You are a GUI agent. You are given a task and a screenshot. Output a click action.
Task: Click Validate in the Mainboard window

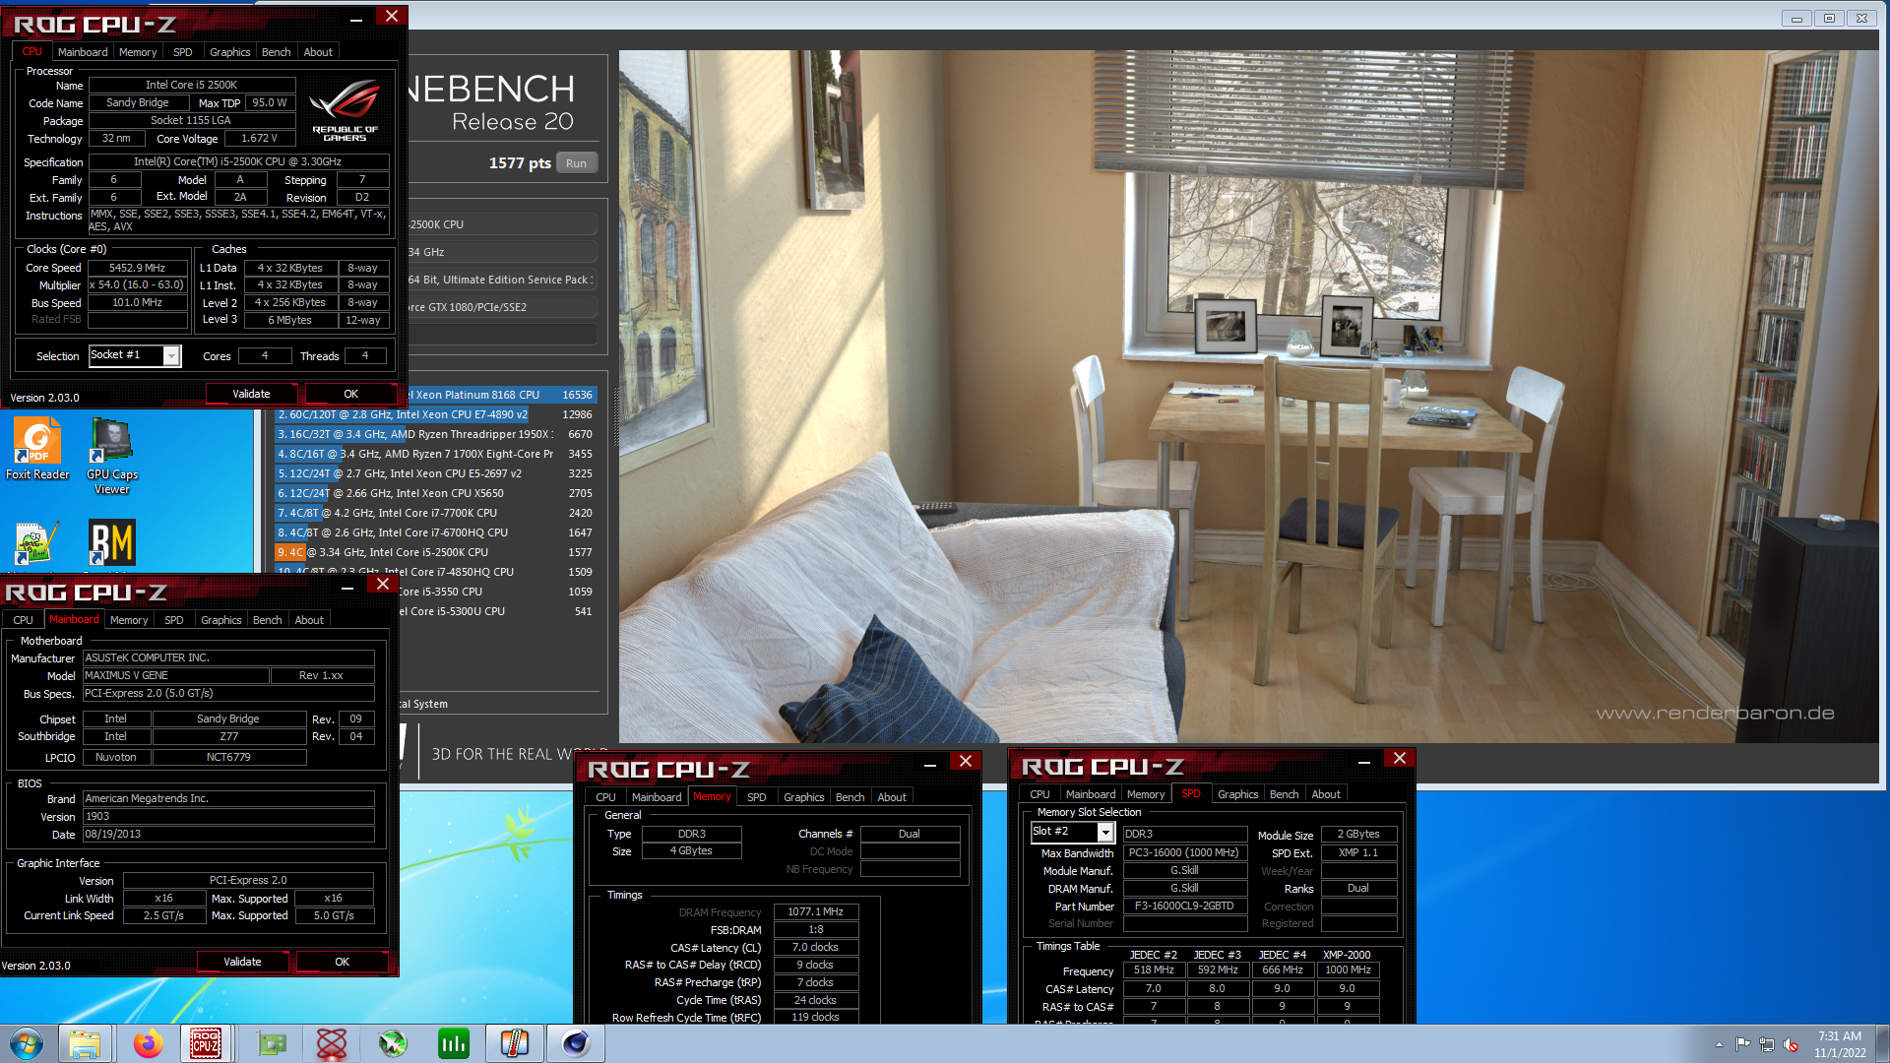coord(243,962)
